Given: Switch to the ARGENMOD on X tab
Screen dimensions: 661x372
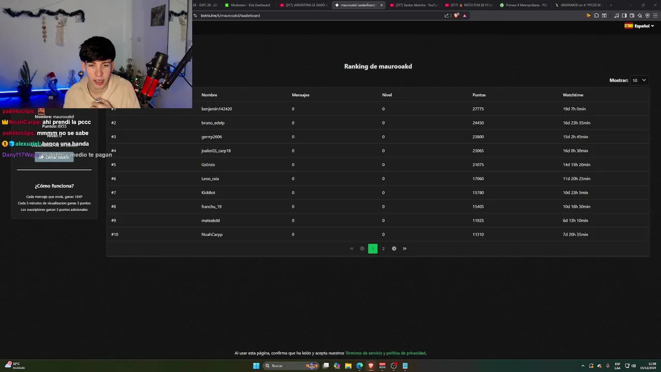Looking at the screenshot, I should pyautogui.click(x=578, y=5).
